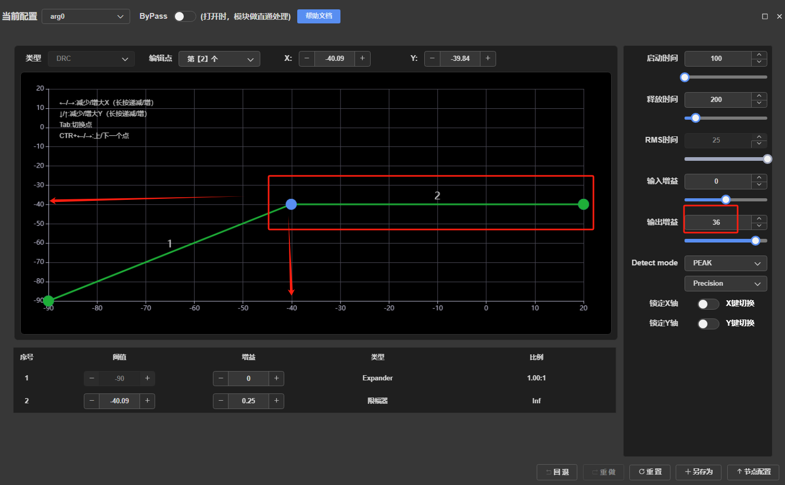The image size is (785, 485).
Task: Click the Y coordinate field showing -39.84
Action: pos(460,58)
